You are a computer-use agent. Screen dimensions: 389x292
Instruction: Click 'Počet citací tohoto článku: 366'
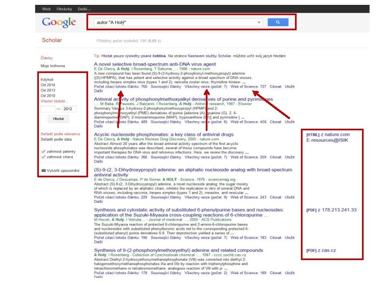coord(120,157)
